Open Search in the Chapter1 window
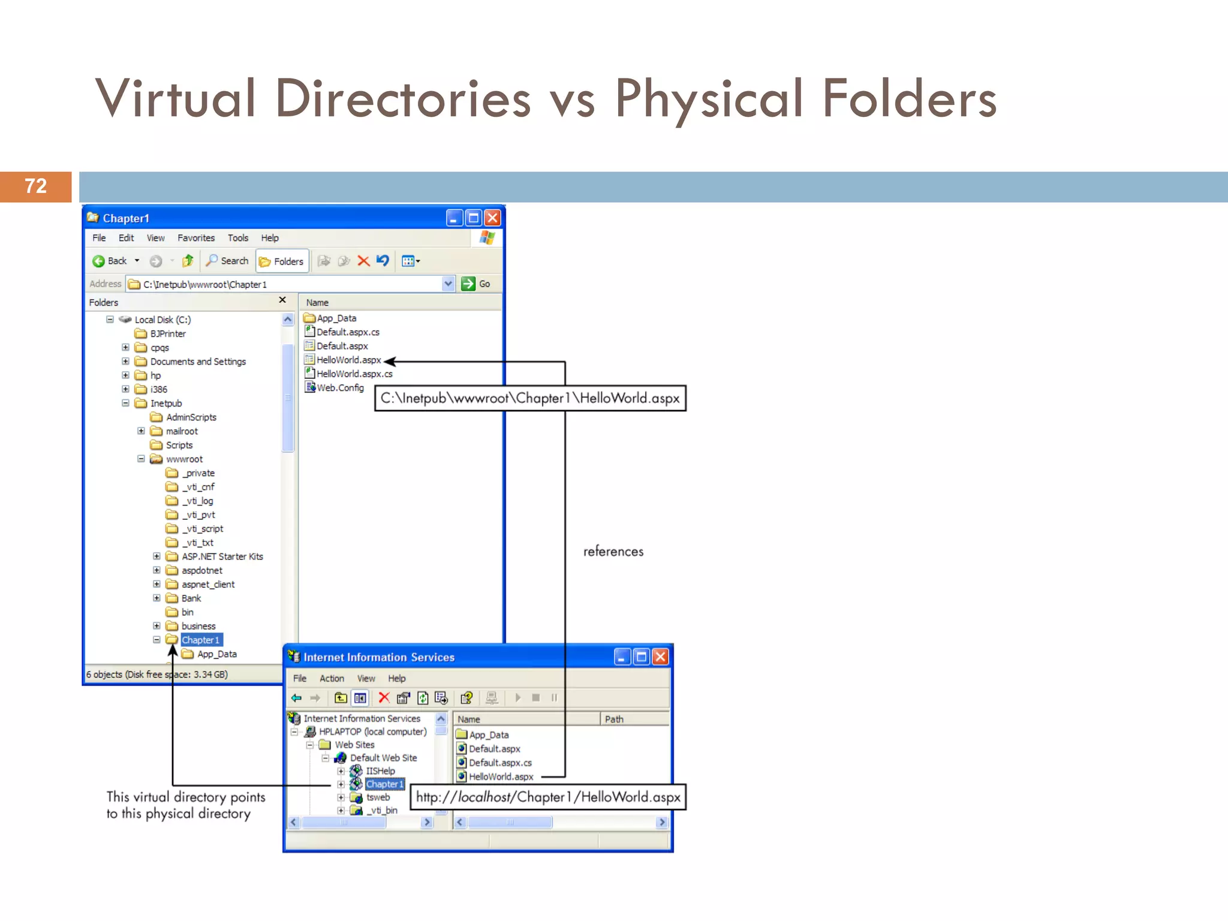The image size is (1228, 921). pyautogui.click(x=227, y=261)
